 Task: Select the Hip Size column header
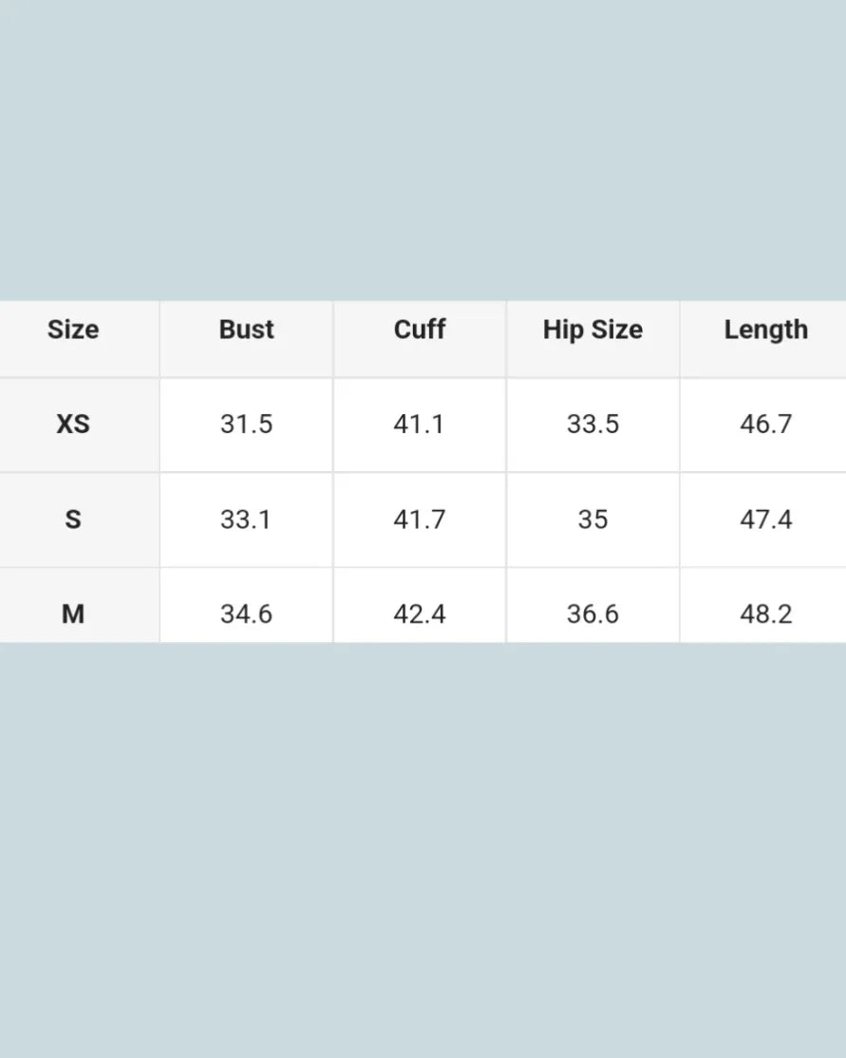coord(592,330)
